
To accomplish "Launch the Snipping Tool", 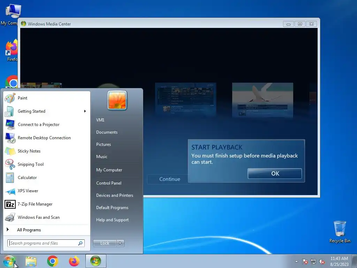I will click(47, 164).
